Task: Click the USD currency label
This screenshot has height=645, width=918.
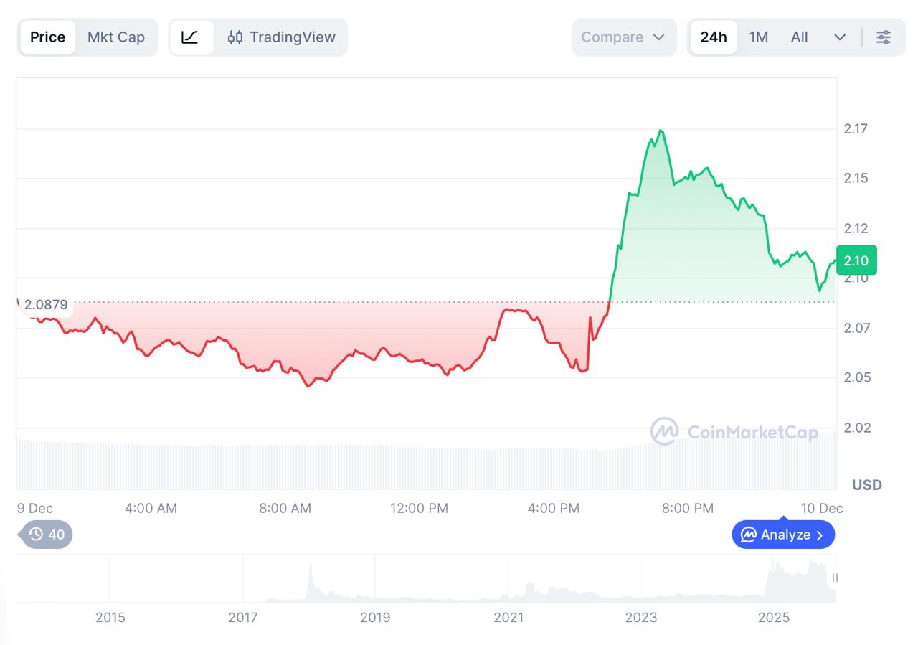Action: click(866, 485)
